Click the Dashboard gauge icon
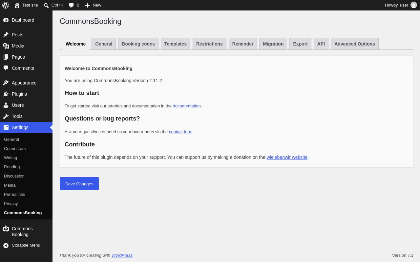The height and width of the screenshot is (262, 420). tap(6, 20)
